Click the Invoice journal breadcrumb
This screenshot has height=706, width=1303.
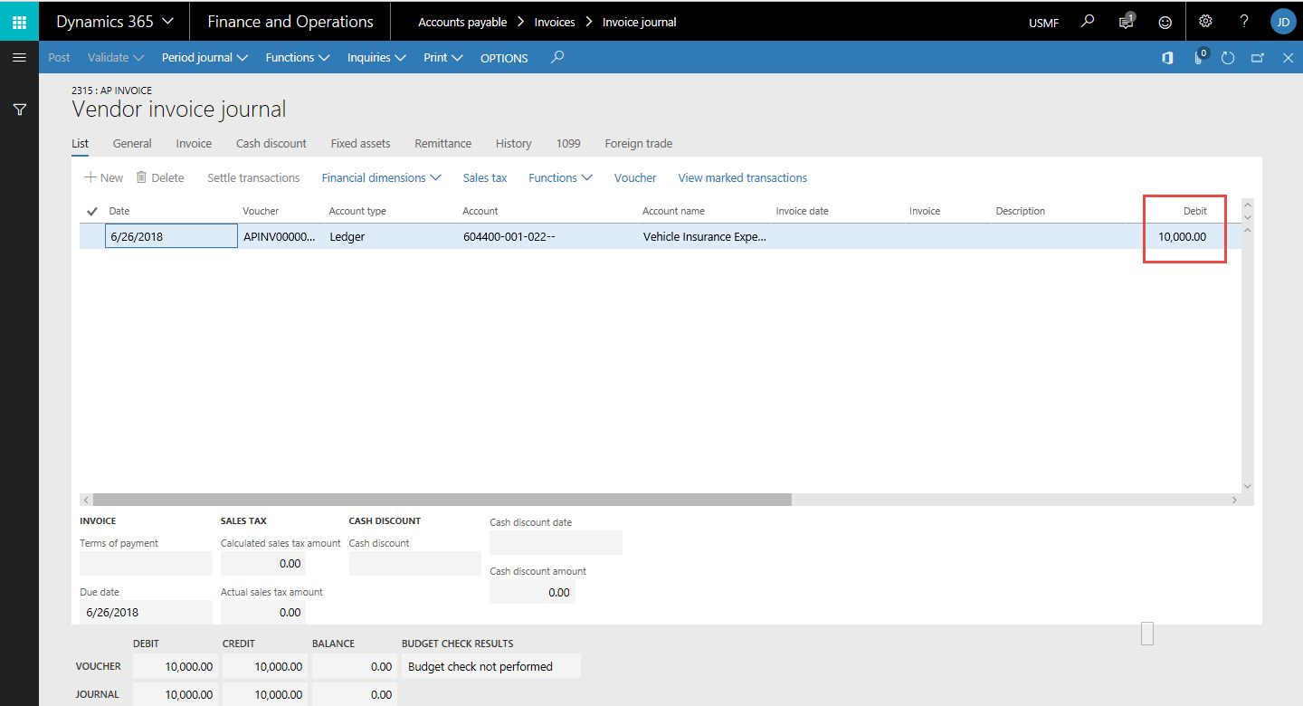point(640,22)
